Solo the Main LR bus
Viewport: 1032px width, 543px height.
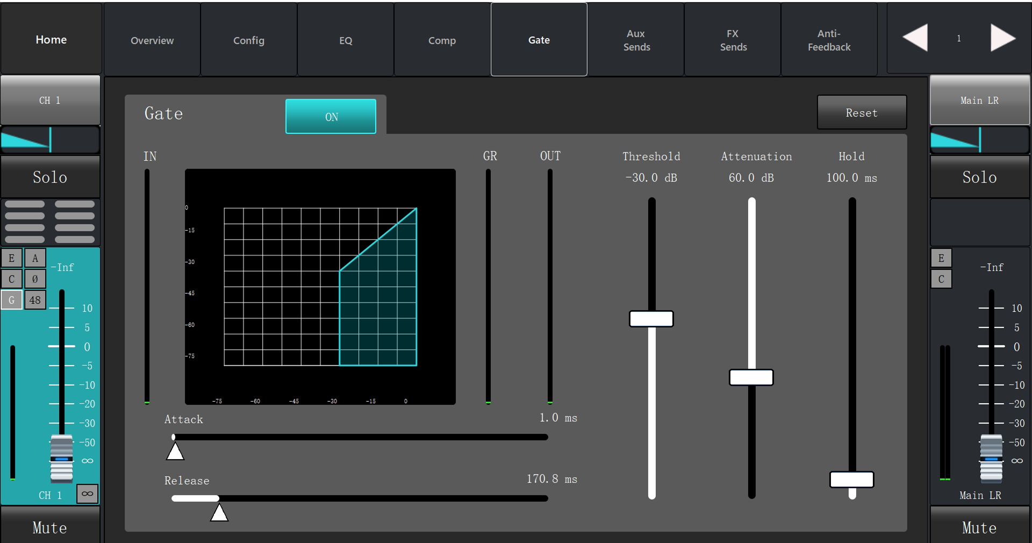[980, 177]
